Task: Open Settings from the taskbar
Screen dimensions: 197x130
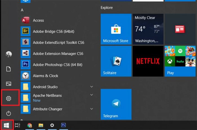Action: click(x=52, y=125)
